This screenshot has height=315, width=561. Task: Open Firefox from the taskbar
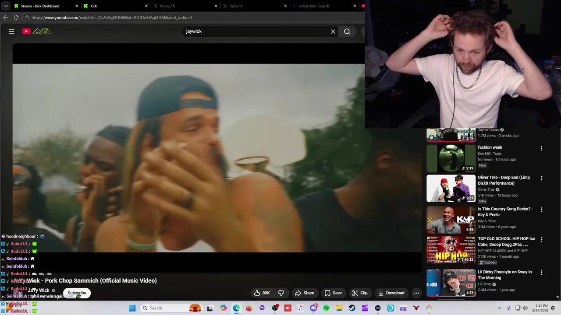pos(249,308)
